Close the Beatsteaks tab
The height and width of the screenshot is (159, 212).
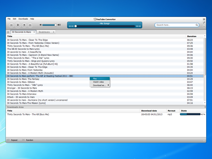54,32
